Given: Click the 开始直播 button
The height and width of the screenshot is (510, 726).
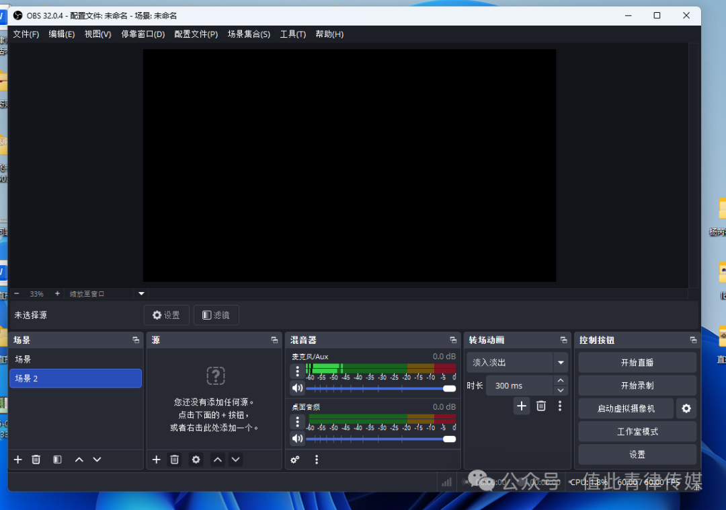Looking at the screenshot, I should (637, 363).
